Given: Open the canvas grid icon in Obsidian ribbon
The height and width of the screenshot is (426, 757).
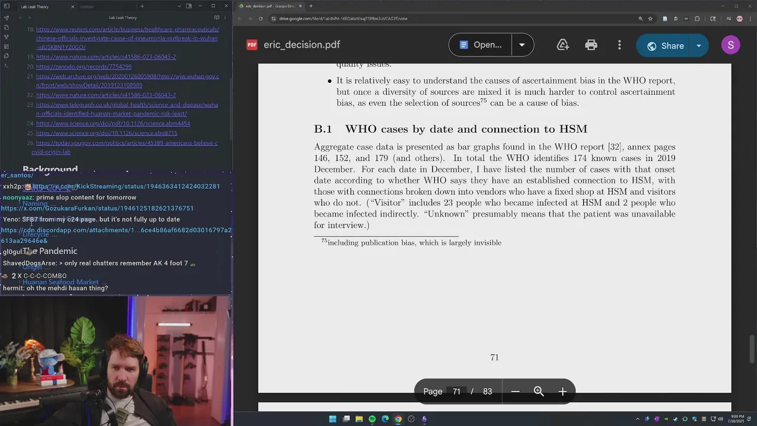Looking at the screenshot, I should click(x=7, y=46).
